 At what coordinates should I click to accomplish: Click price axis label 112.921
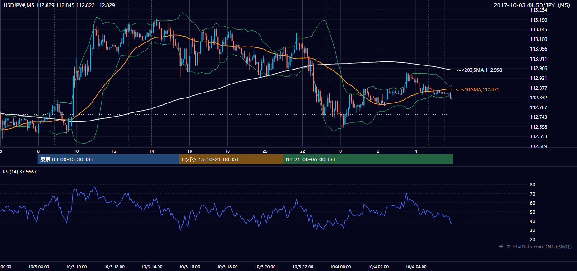pyautogui.click(x=539, y=78)
